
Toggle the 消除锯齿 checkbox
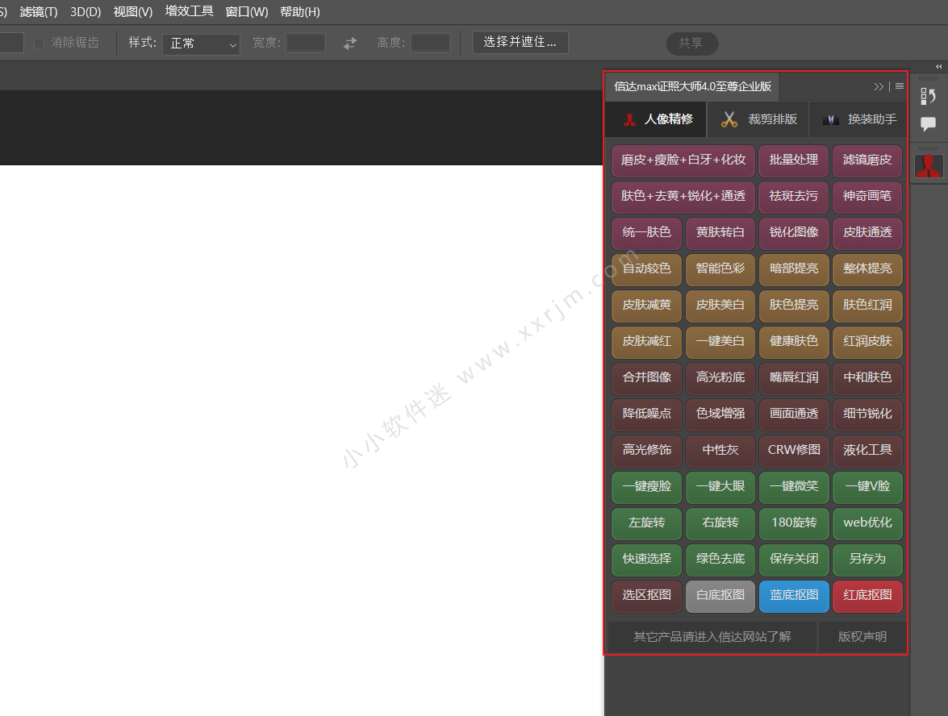click(x=39, y=43)
